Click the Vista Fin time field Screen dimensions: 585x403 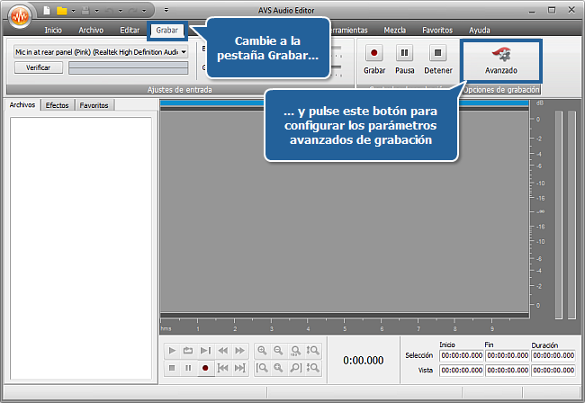coord(508,371)
